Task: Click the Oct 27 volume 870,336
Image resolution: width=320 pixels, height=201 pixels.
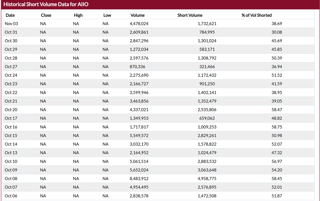Action: click(137, 67)
